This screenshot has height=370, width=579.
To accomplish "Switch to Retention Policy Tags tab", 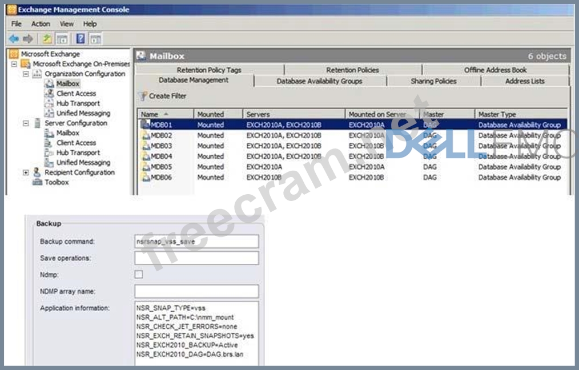I will coord(209,70).
